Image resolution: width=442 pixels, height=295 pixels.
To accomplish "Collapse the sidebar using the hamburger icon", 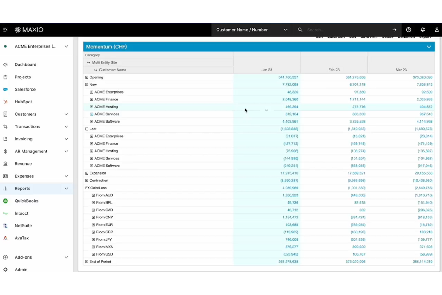I will 5,30.
